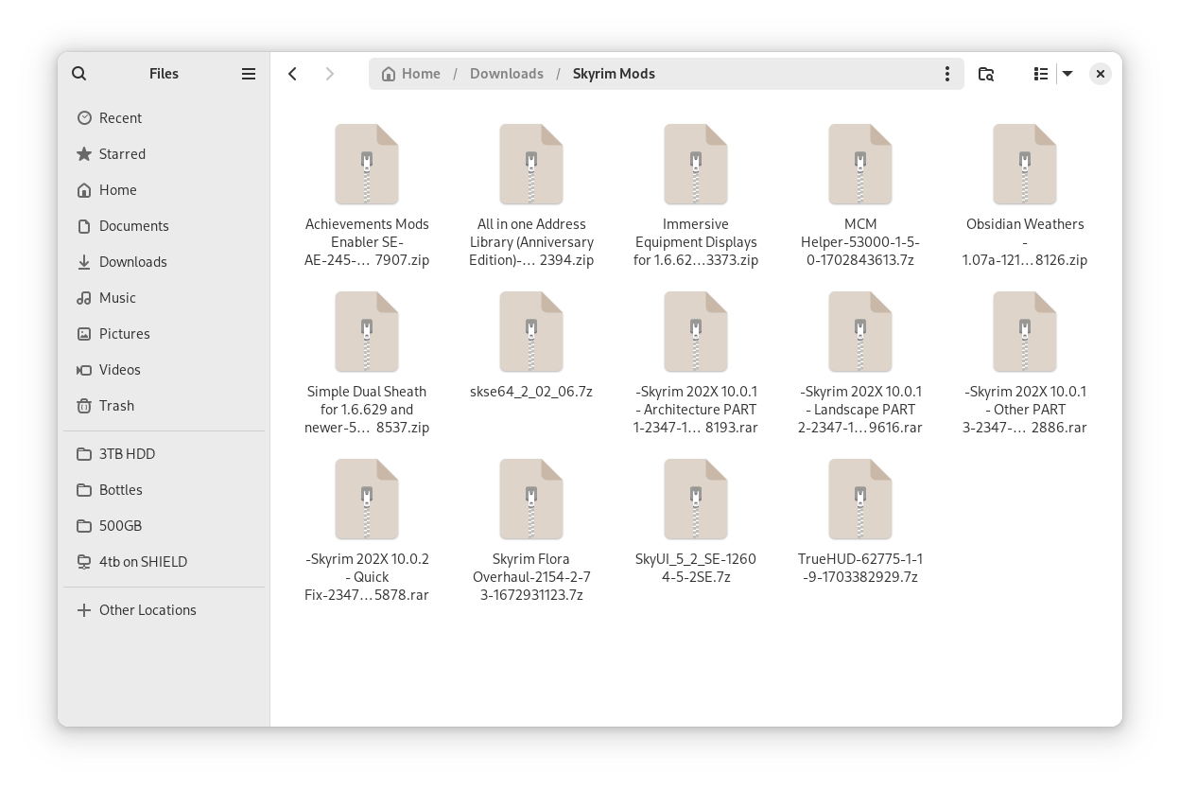Go back with the left arrow
The width and height of the screenshot is (1180, 790).
click(293, 74)
